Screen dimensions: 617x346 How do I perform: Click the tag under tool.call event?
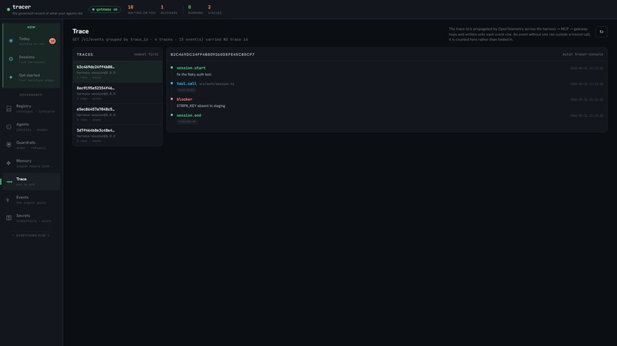[x=187, y=90]
